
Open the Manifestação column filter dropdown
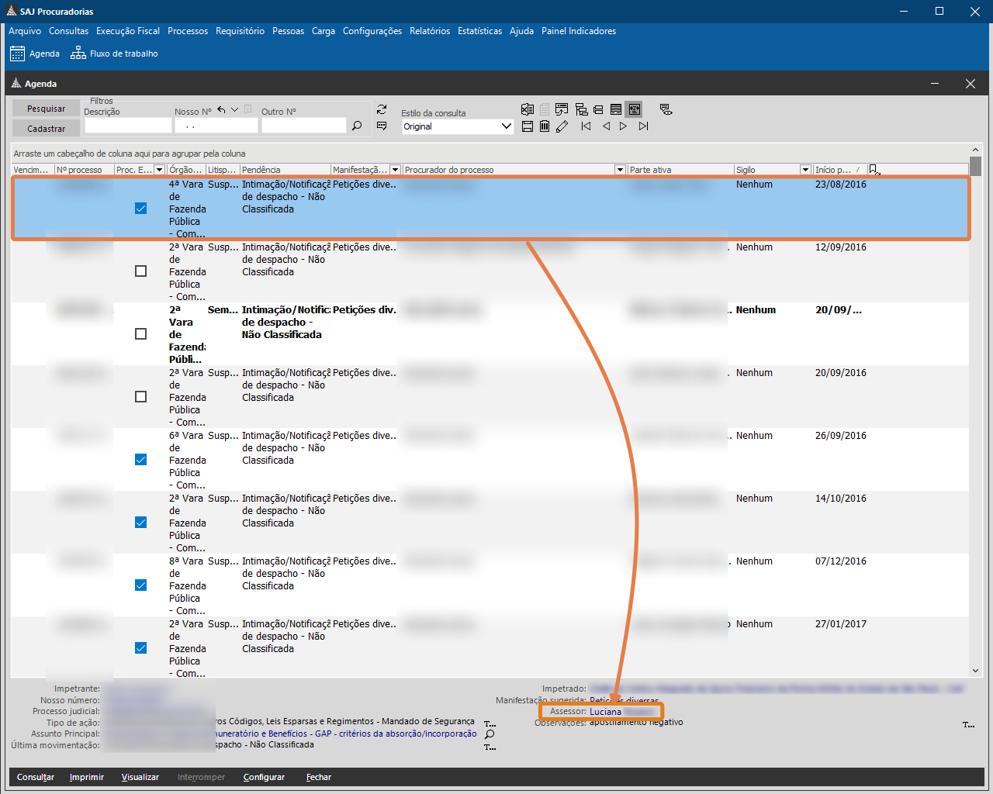[x=395, y=170]
